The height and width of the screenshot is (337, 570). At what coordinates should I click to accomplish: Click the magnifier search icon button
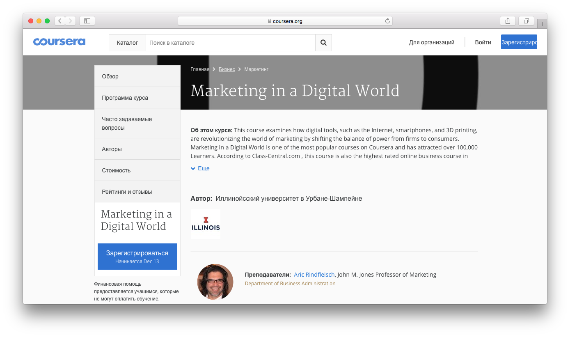click(x=323, y=43)
